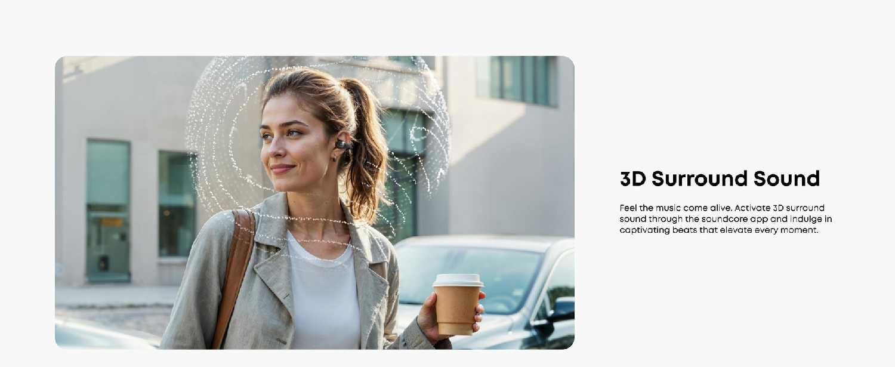
Task: Click the glass door on left building
Action: (108, 211)
